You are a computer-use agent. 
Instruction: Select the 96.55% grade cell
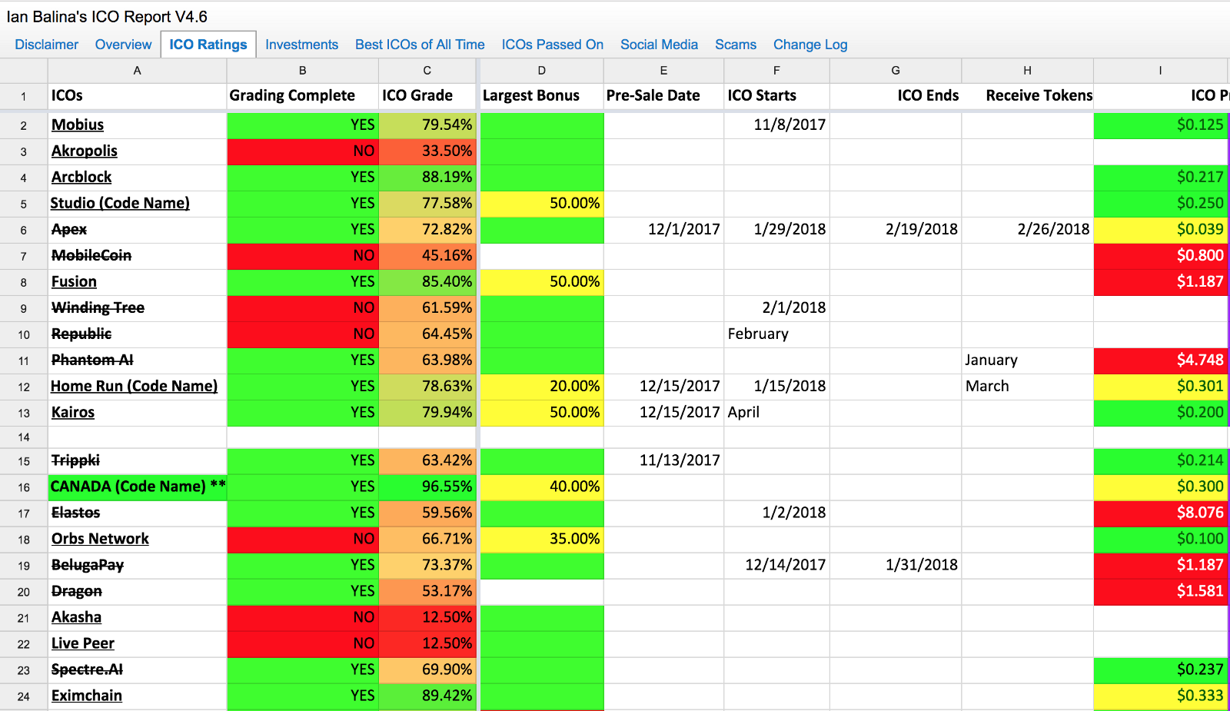click(427, 487)
